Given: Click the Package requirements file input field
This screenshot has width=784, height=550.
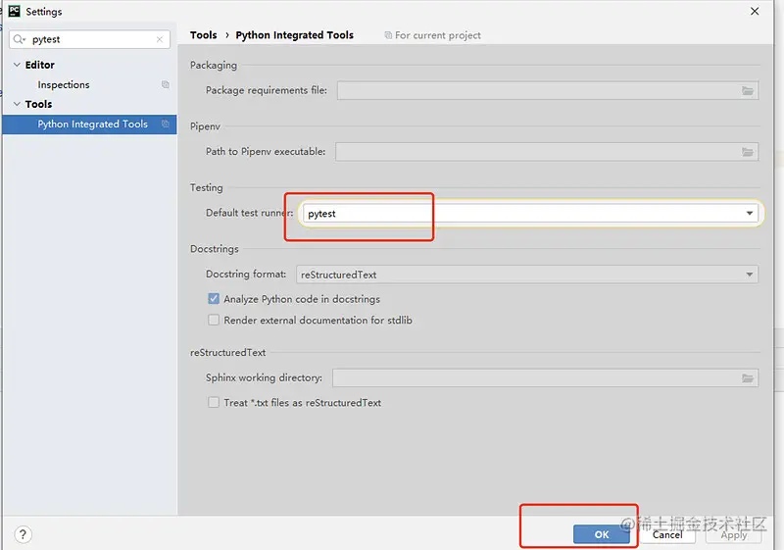Looking at the screenshot, I should (548, 90).
